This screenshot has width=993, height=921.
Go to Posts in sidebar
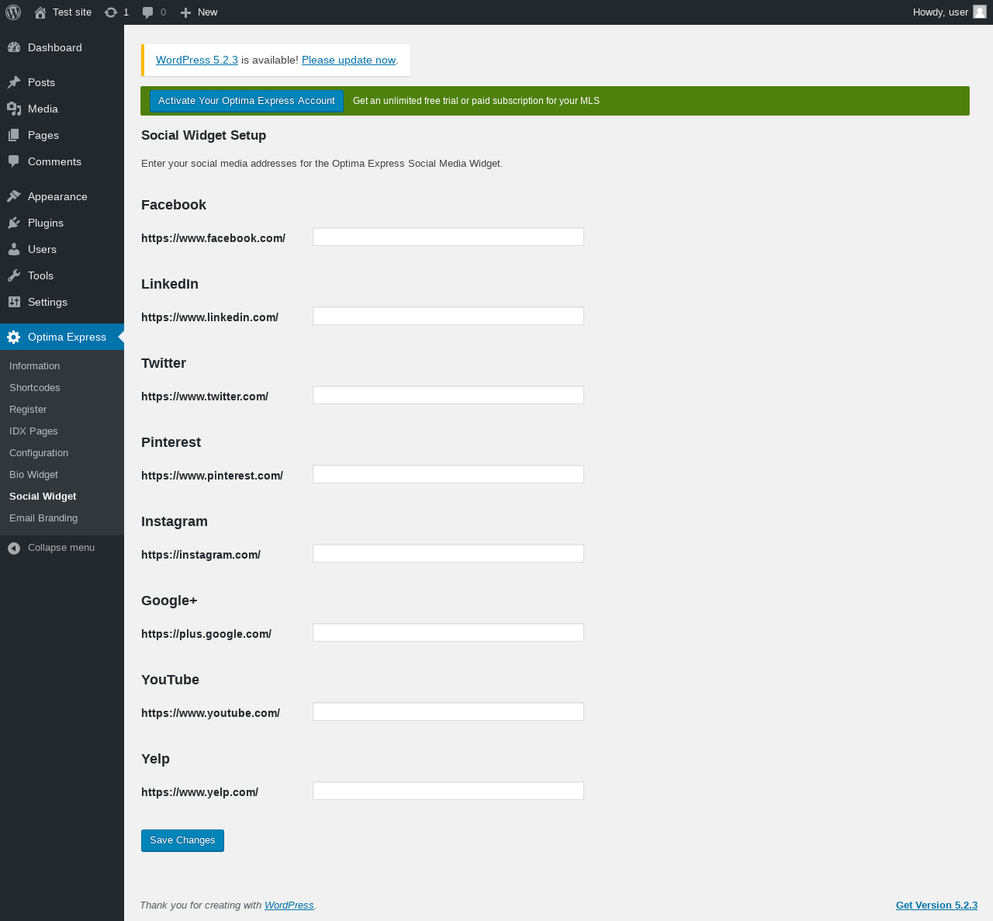[62, 82]
